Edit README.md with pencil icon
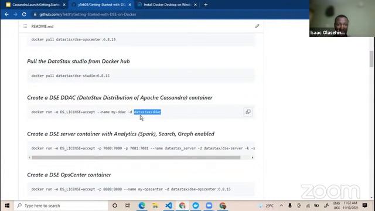375x211 pixels. click(x=257, y=26)
